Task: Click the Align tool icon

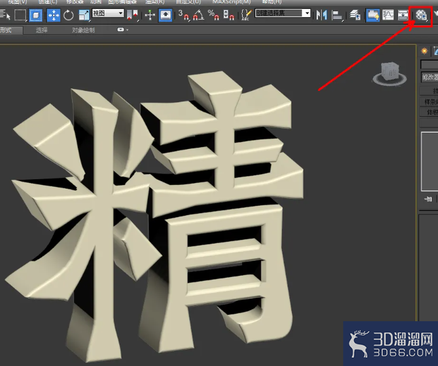Action: [337, 15]
